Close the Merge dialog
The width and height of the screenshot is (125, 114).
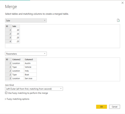(122, 3)
